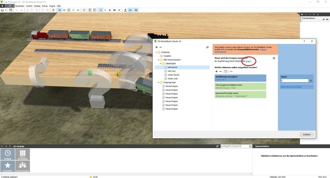Open the Bearbeiten menu
Viewport: 330px width, 178px height.
click(20, 6)
